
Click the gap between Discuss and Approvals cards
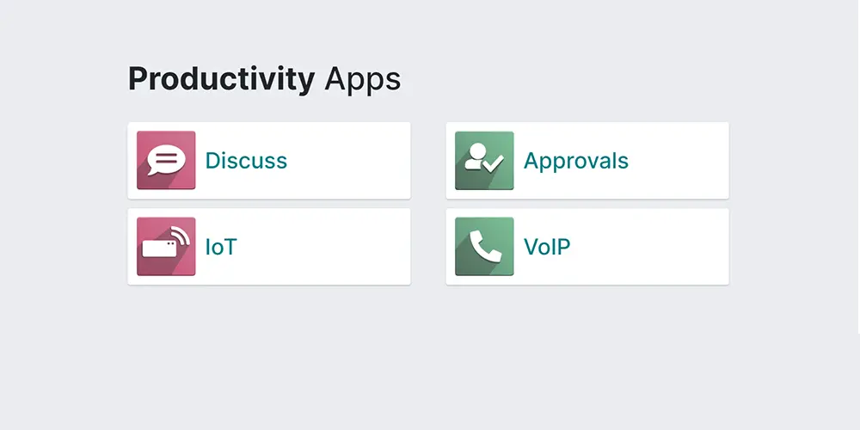[x=428, y=161]
